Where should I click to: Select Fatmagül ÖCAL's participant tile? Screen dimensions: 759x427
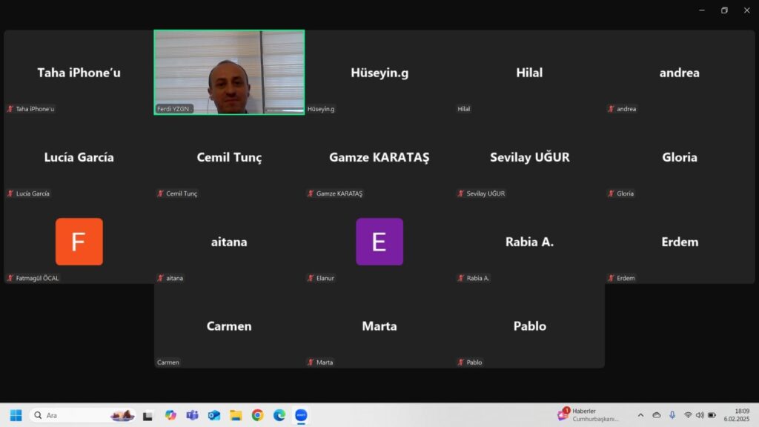coord(79,242)
